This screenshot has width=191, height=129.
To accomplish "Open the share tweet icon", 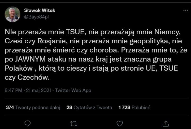I will click(x=166, y=123).
